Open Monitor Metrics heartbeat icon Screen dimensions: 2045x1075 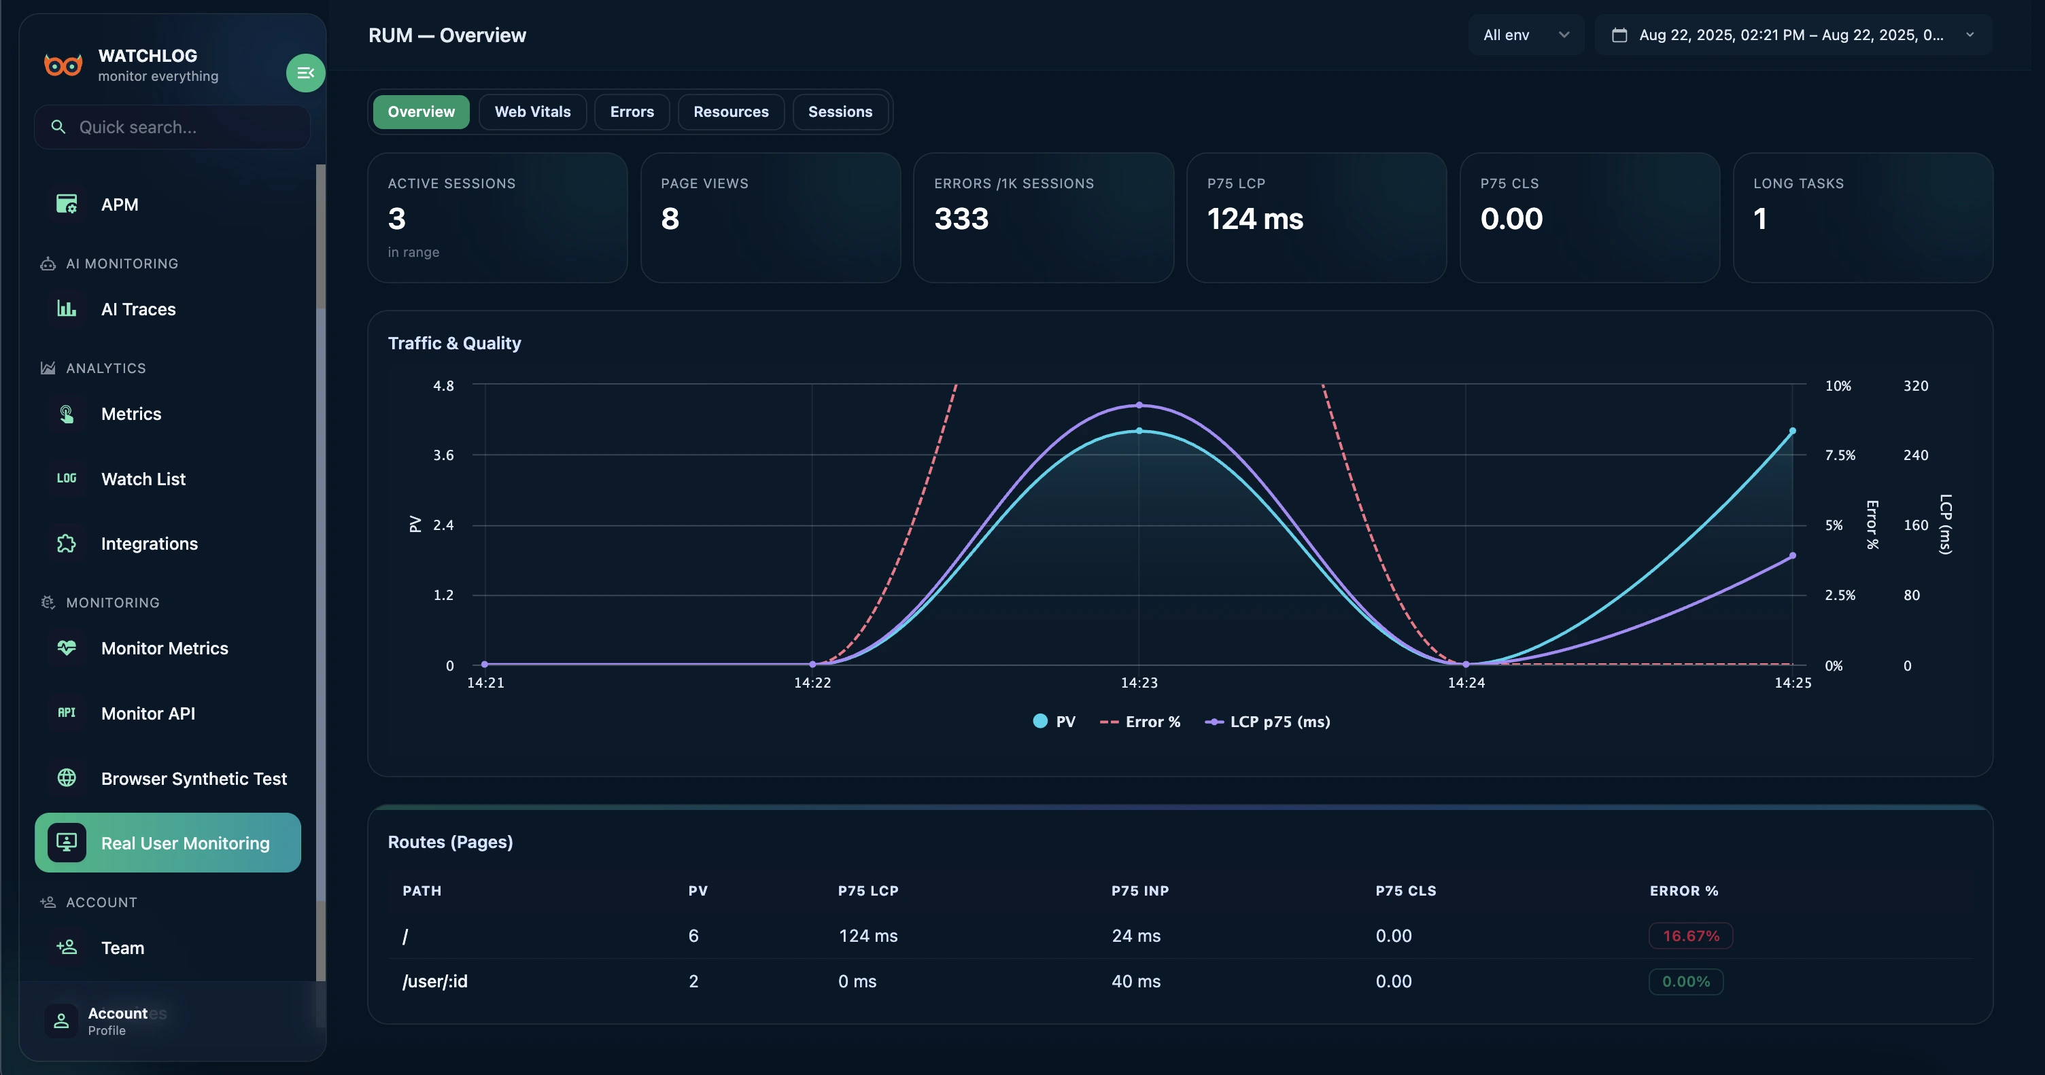tap(67, 648)
